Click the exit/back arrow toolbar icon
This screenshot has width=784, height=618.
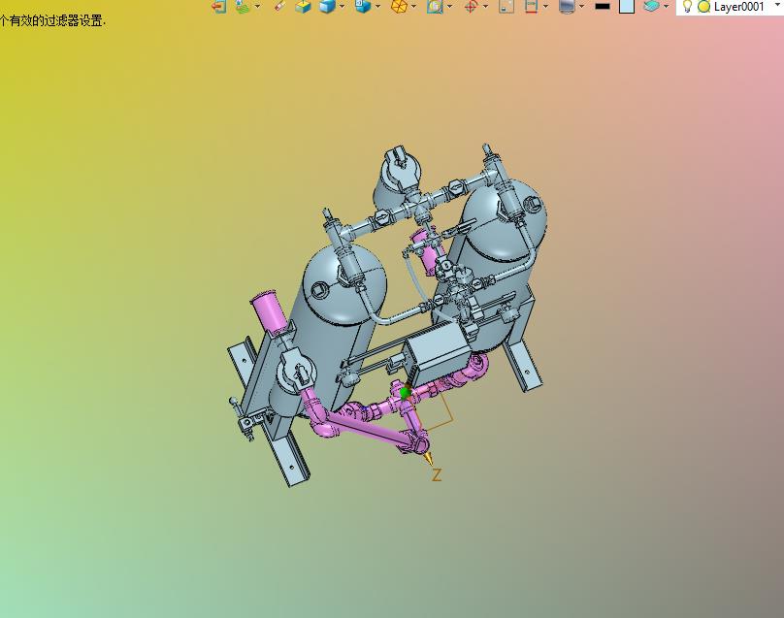coord(219,6)
